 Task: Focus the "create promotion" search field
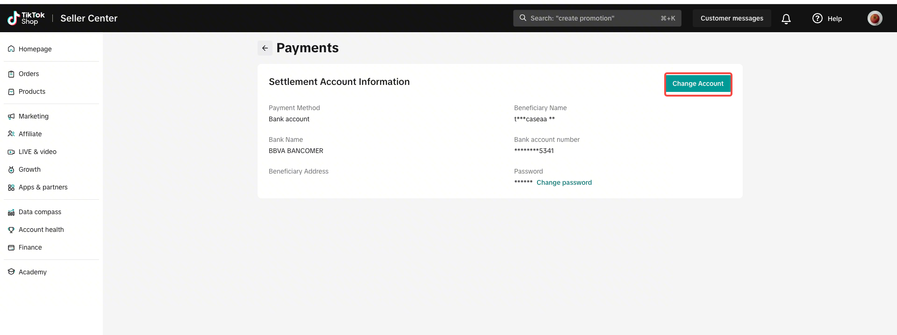(x=597, y=18)
